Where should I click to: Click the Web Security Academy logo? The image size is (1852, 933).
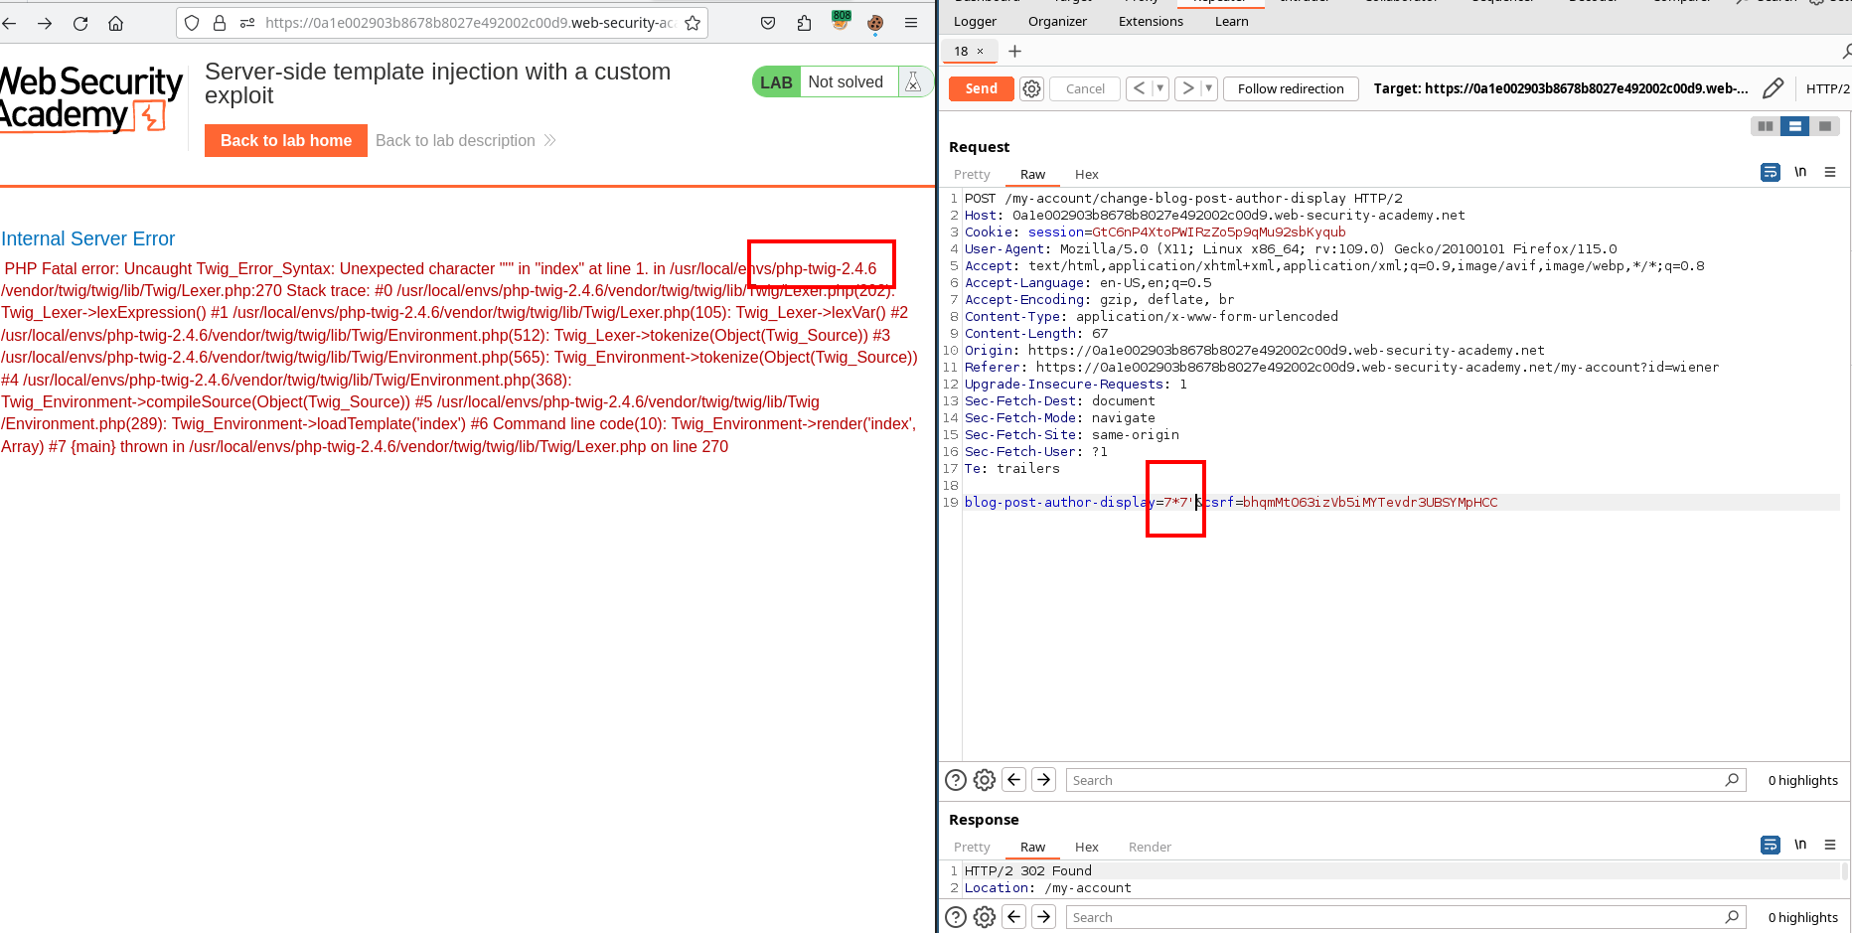(x=91, y=99)
